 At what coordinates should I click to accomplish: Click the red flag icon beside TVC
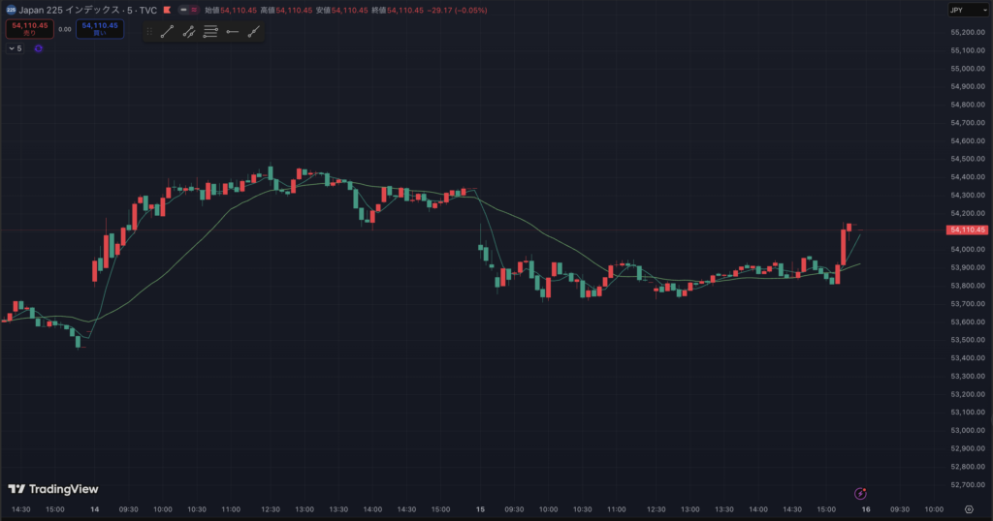click(x=168, y=10)
